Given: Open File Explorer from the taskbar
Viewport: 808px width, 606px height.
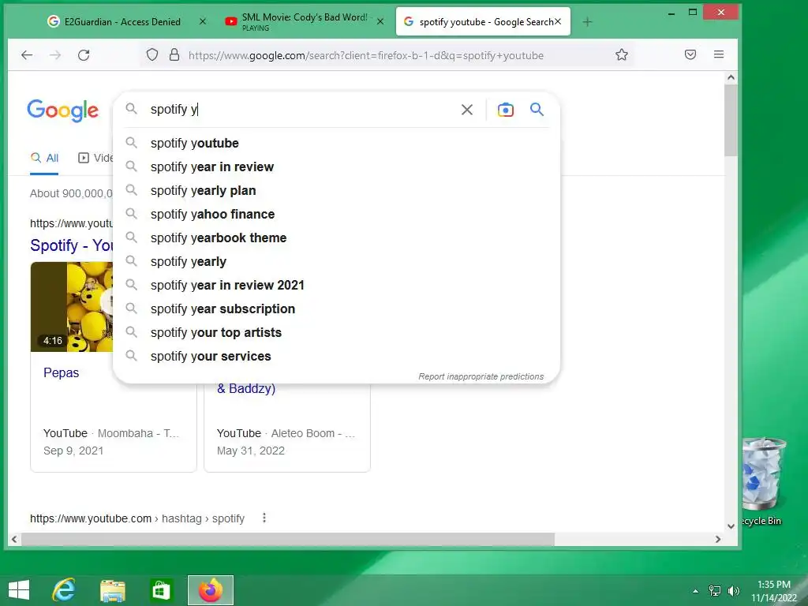Looking at the screenshot, I should [112, 590].
